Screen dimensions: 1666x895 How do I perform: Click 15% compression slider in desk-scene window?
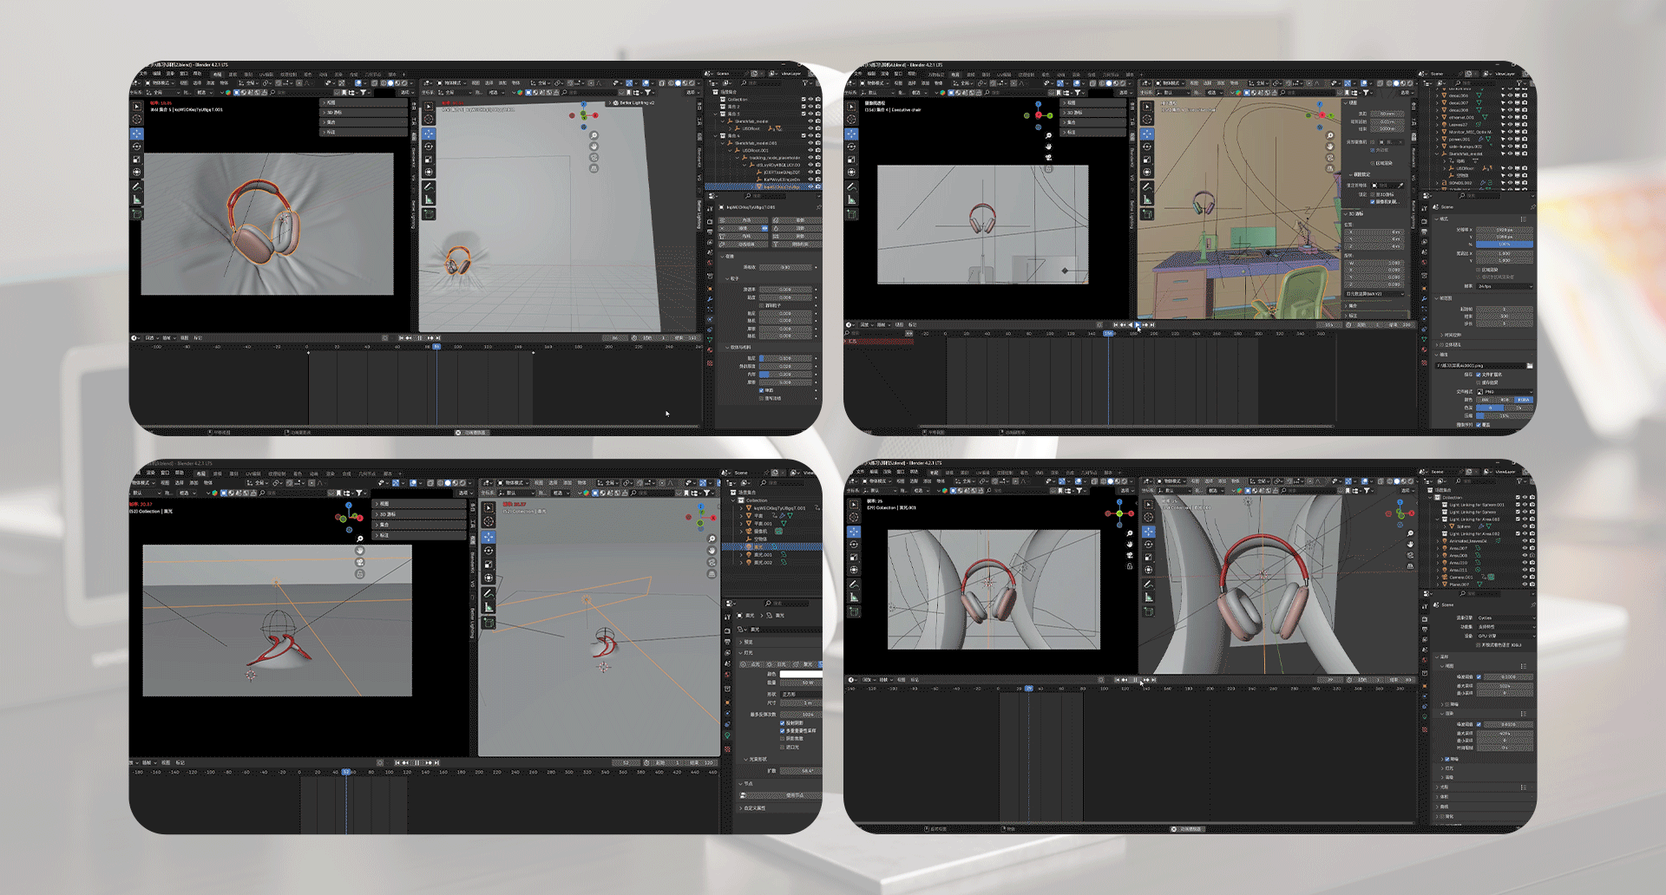(1505, 416)
